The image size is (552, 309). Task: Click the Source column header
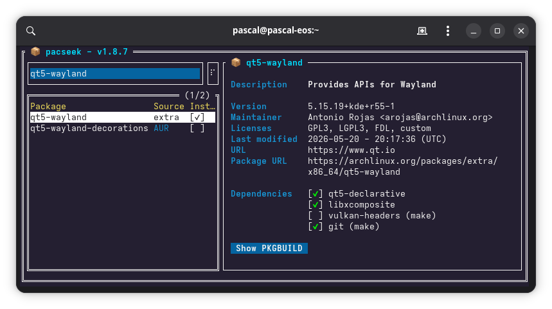pos(169,106)
